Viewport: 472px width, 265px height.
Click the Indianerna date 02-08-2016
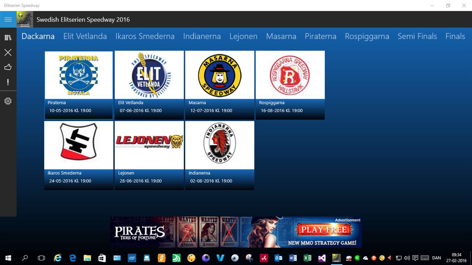(x=211, y=181)
